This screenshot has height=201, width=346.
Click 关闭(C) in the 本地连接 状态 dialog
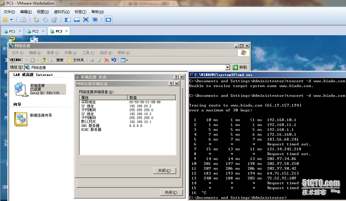point(171,192)
